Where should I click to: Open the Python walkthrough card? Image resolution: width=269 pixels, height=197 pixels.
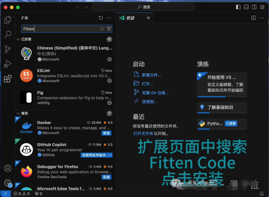tap(222, 124)
